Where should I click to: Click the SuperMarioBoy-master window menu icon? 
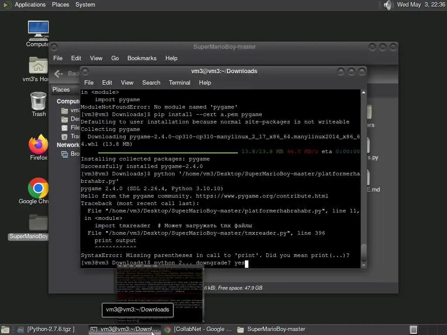click(55, 47)
